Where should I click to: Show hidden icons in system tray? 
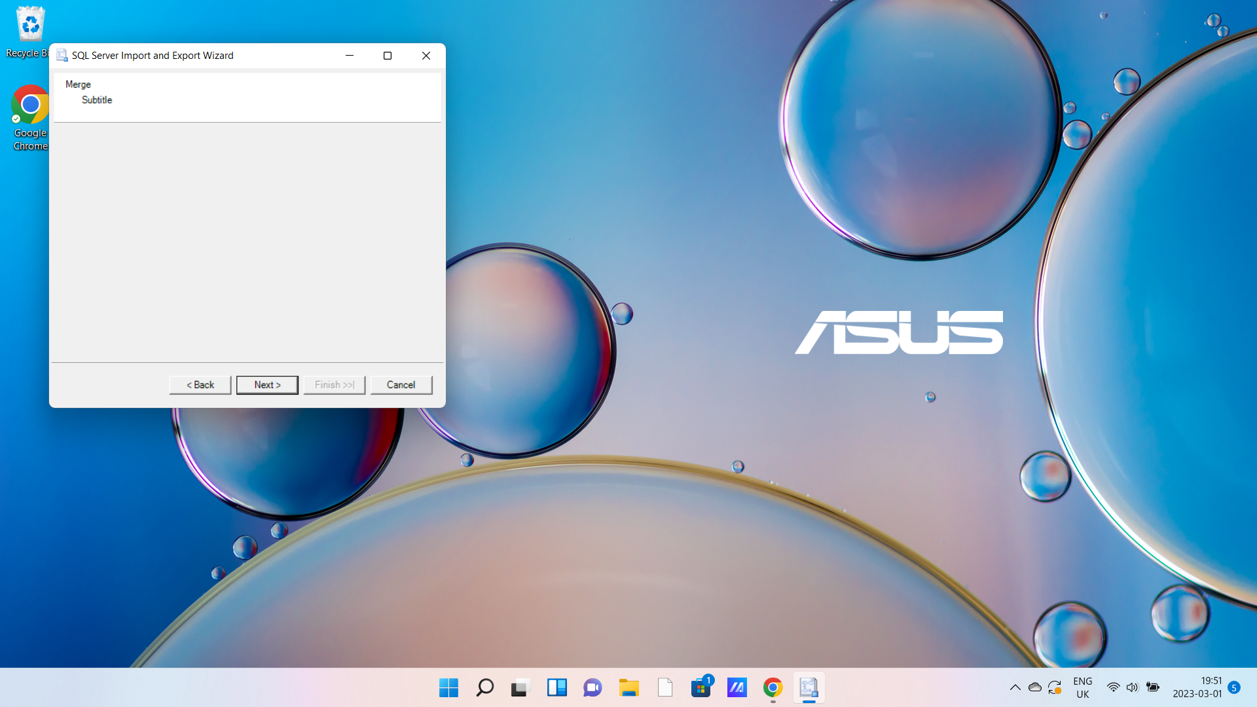(x=1015, y=687)
